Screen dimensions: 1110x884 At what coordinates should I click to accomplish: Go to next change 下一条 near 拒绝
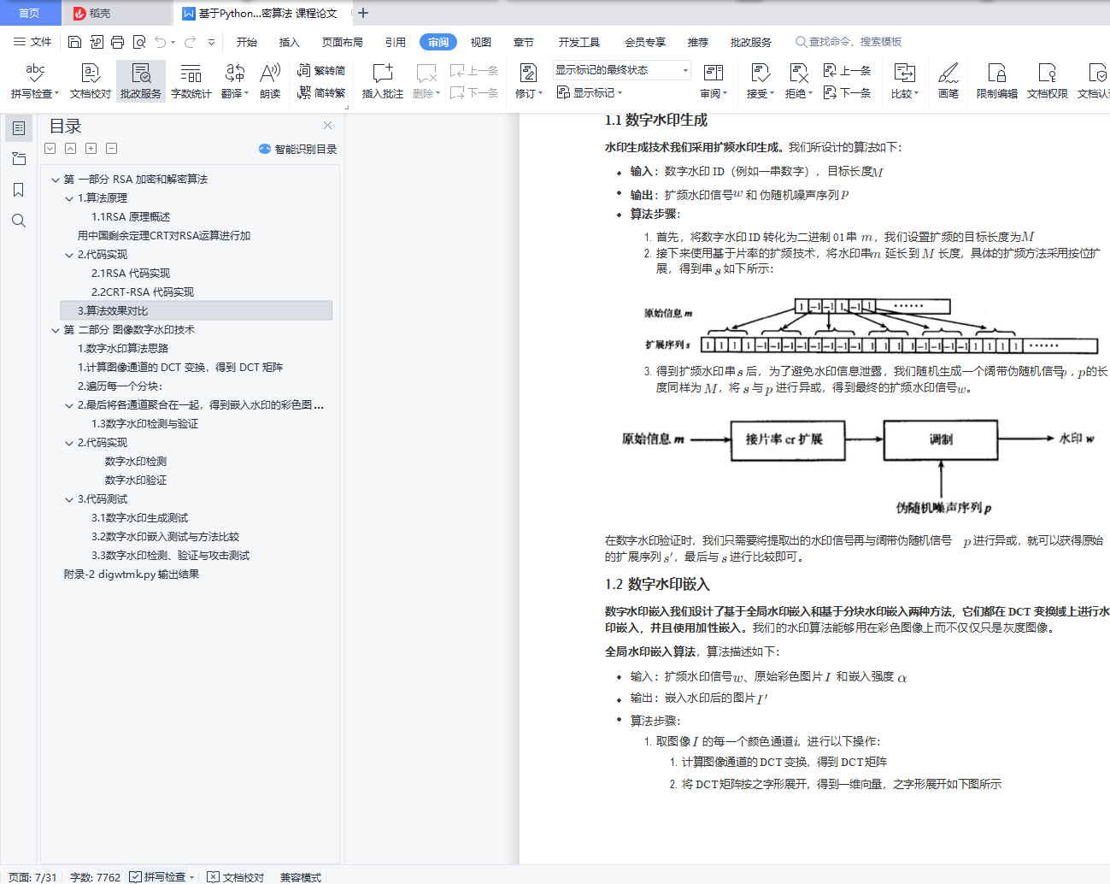coord(847,92)
